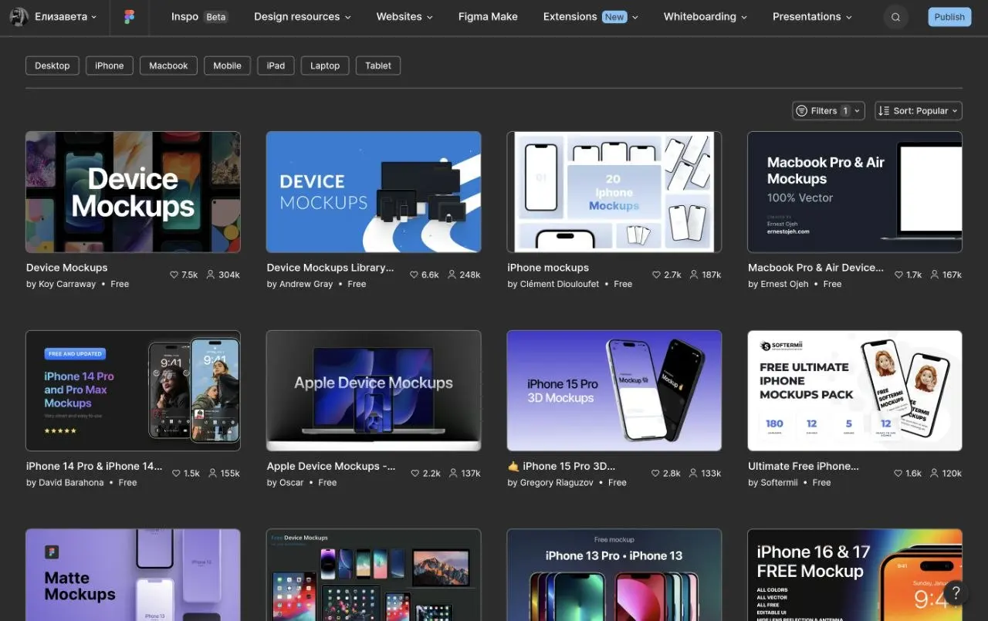
Task: Open the 'iPhone mockups' title link
Action: pyautogui.click(x=548, y=268)
